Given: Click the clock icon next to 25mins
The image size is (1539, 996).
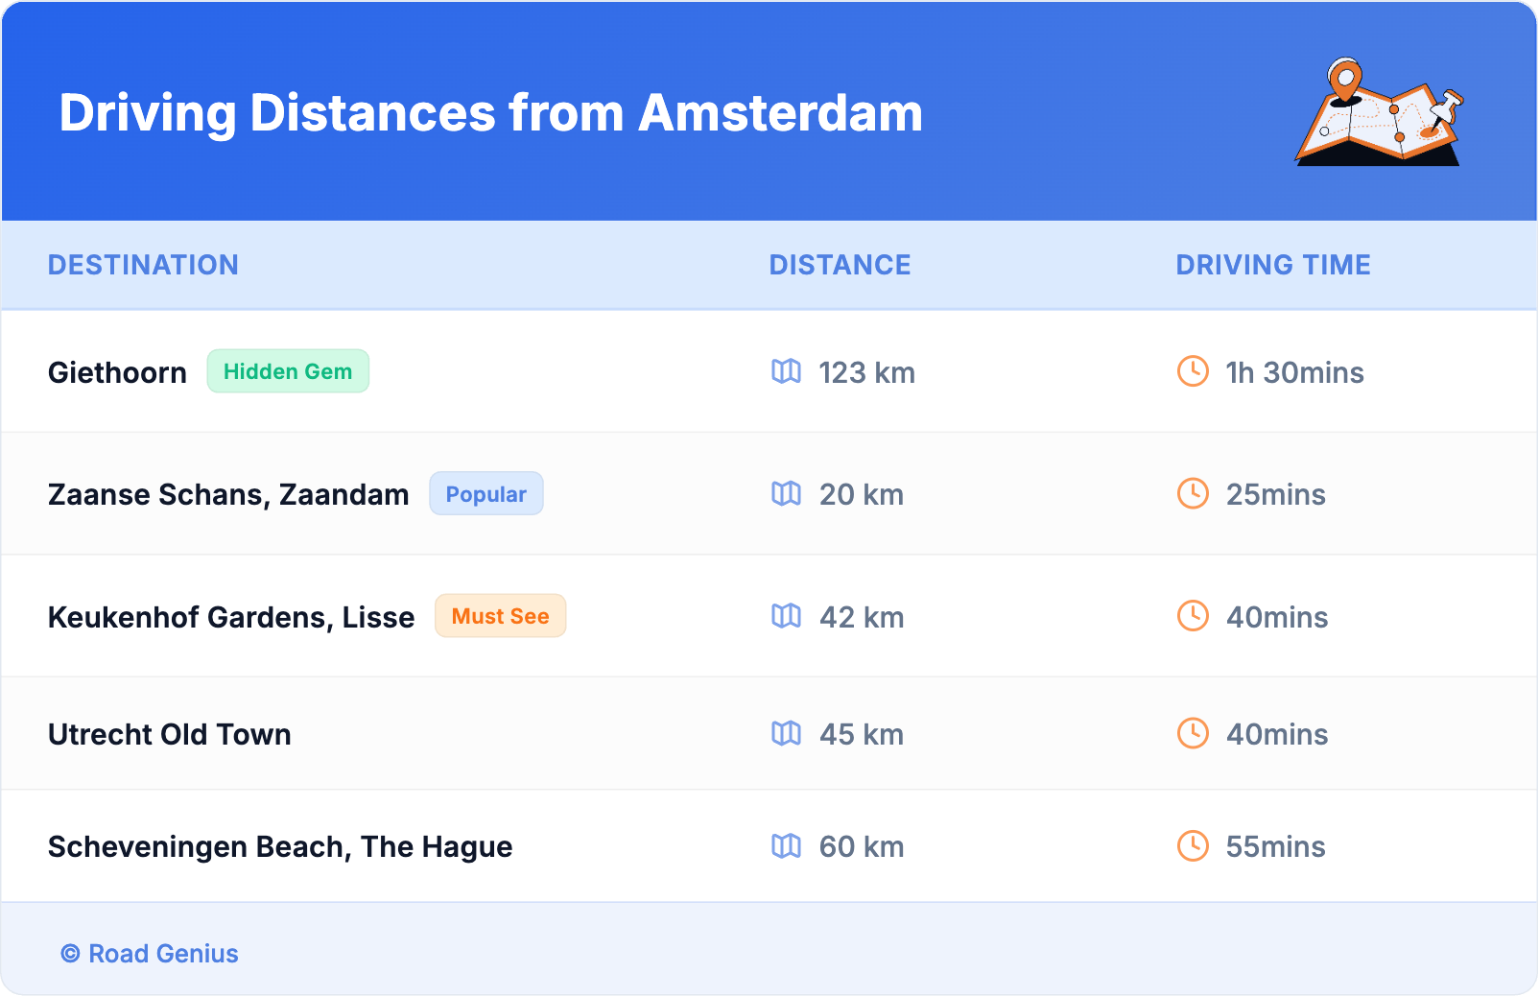Looking at the screenshot, I should click(1193, 493).
